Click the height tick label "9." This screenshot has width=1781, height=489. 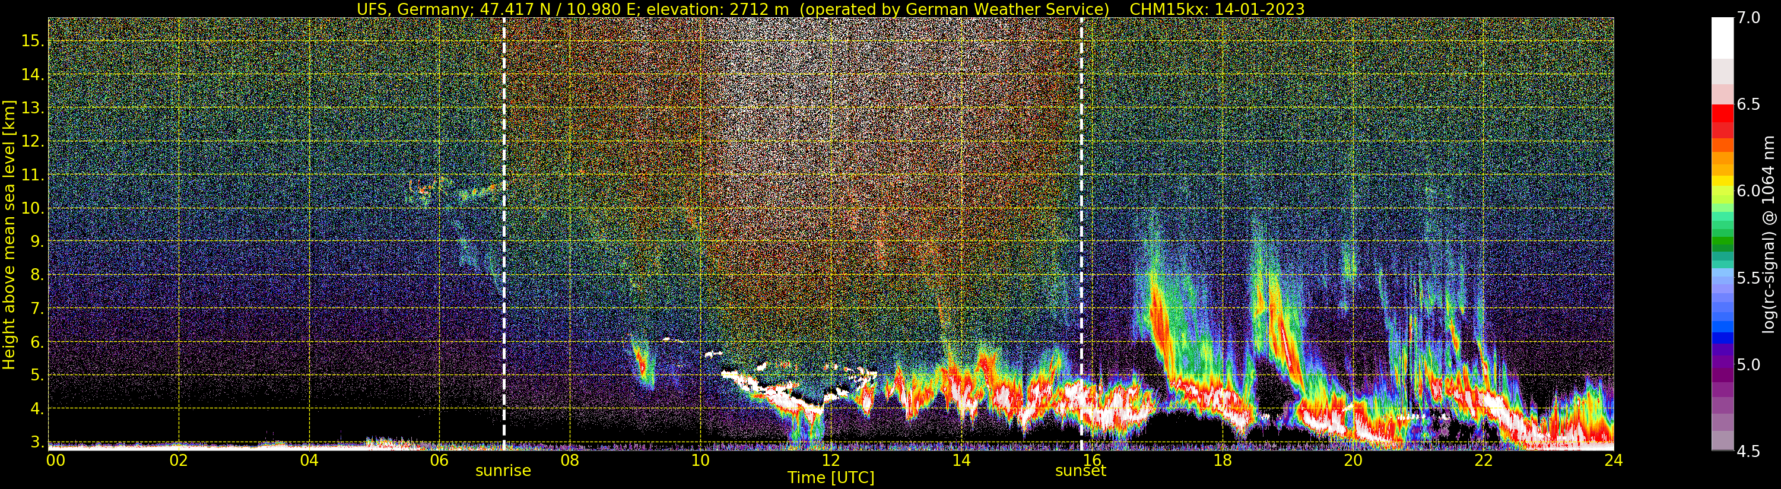pyautogui.click(x=36, y=242)
